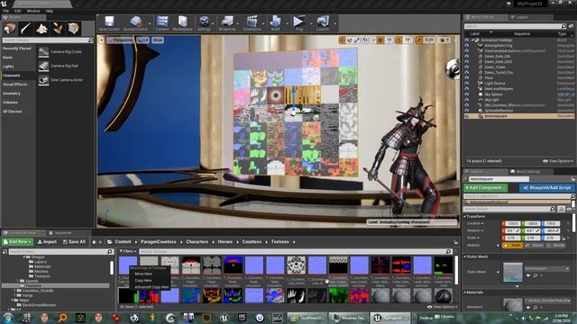Choose Copy Here in the context menu
577x324 pixels.
143,280
